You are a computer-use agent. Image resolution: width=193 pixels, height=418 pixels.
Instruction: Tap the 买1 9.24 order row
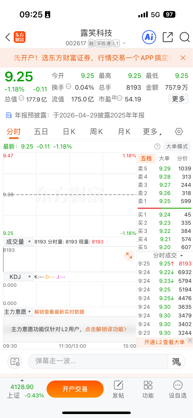pos(165,215)
